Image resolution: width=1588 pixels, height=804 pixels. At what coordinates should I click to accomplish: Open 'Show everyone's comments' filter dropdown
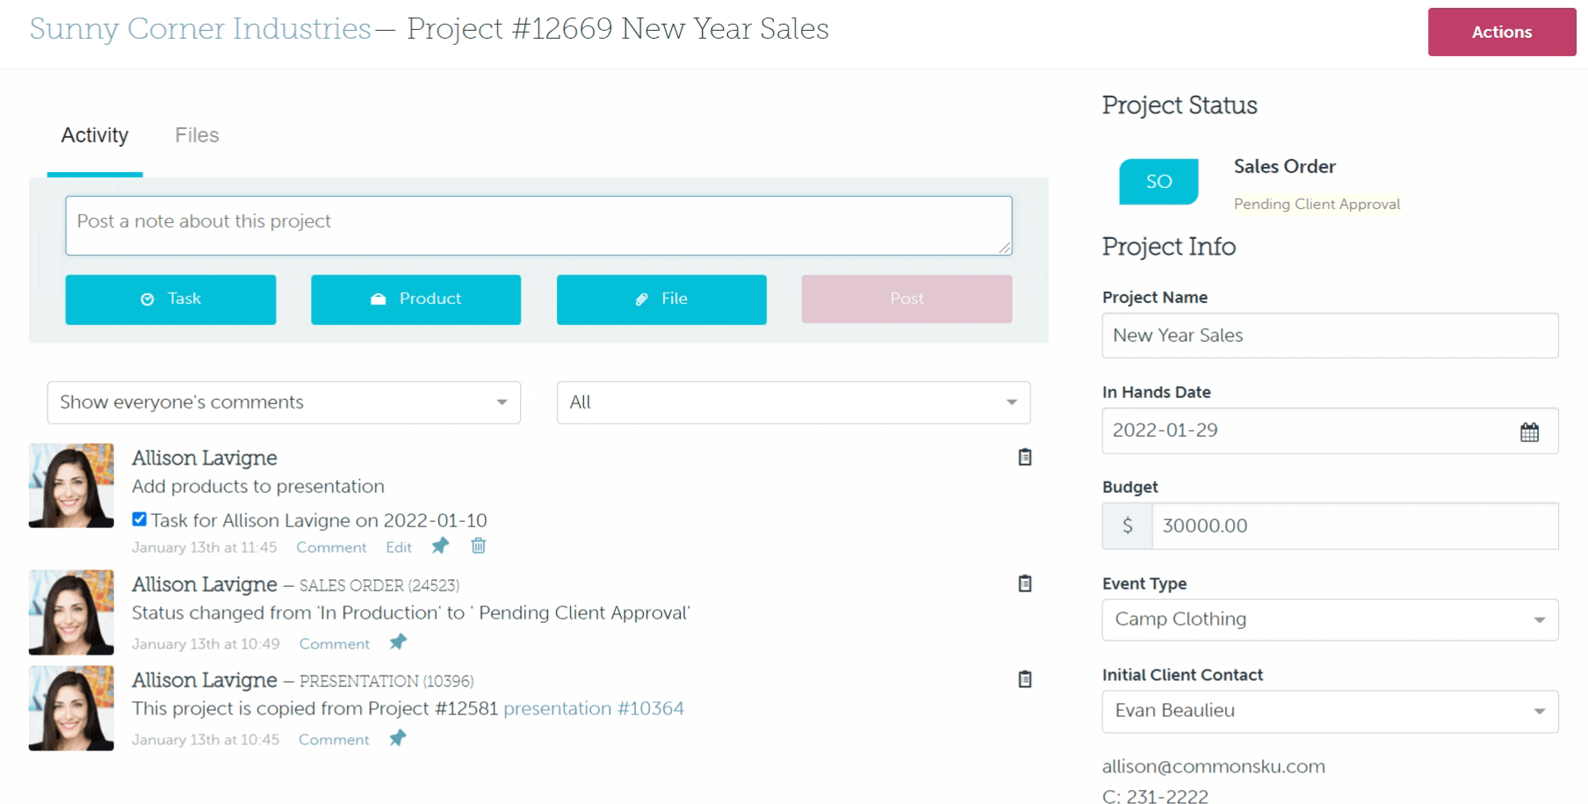point(283,402)
